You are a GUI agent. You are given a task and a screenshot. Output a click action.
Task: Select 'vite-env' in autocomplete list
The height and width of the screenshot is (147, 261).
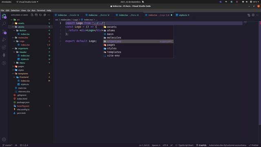pos(138,56)
